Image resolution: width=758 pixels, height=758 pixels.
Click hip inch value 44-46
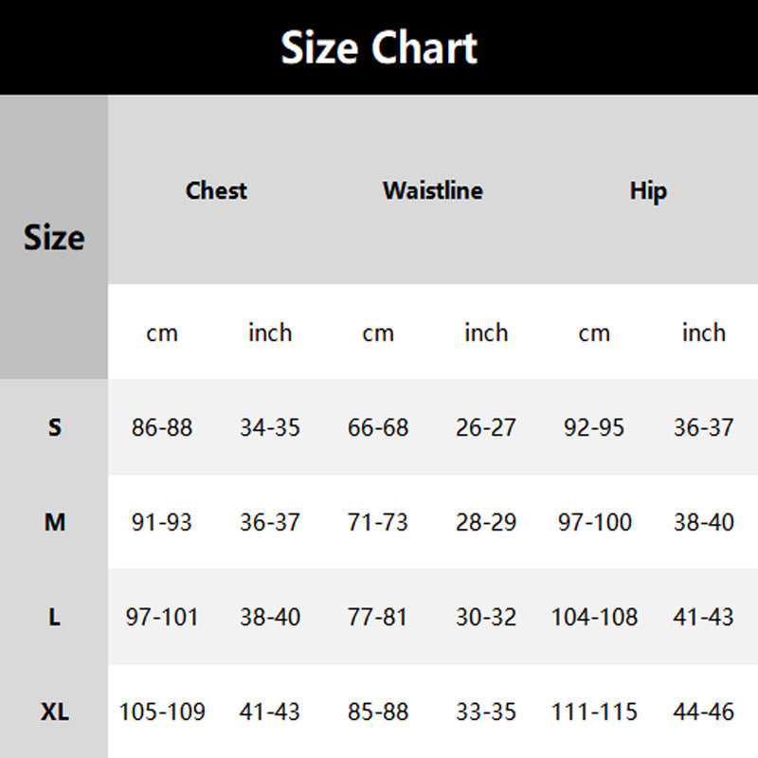(x=703, y=712)
